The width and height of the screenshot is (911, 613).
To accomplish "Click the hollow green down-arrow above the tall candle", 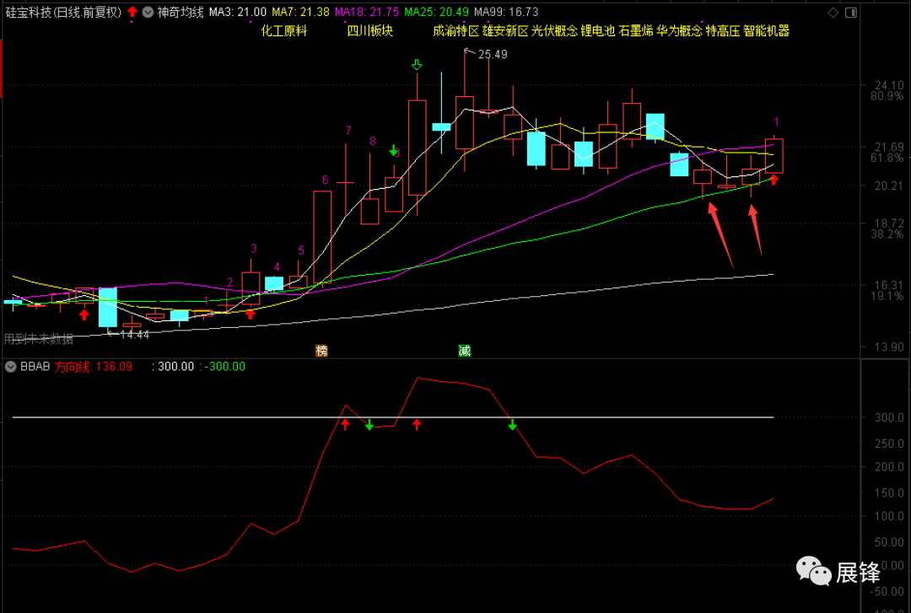I will (x=417, y=65).
